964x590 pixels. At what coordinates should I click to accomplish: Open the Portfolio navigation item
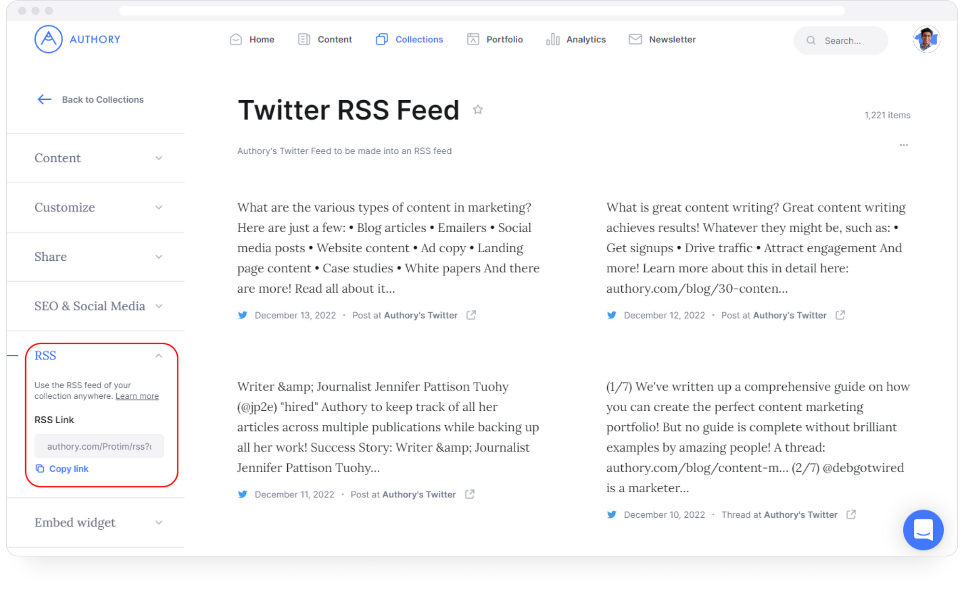coord(495,40)
